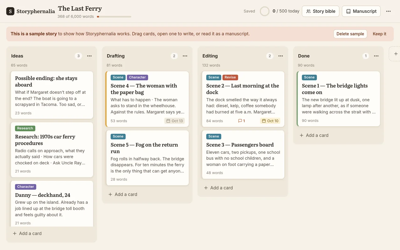Click the Oct 13 due date badge
Screen dimensions: 400x250
coord(175,121)
